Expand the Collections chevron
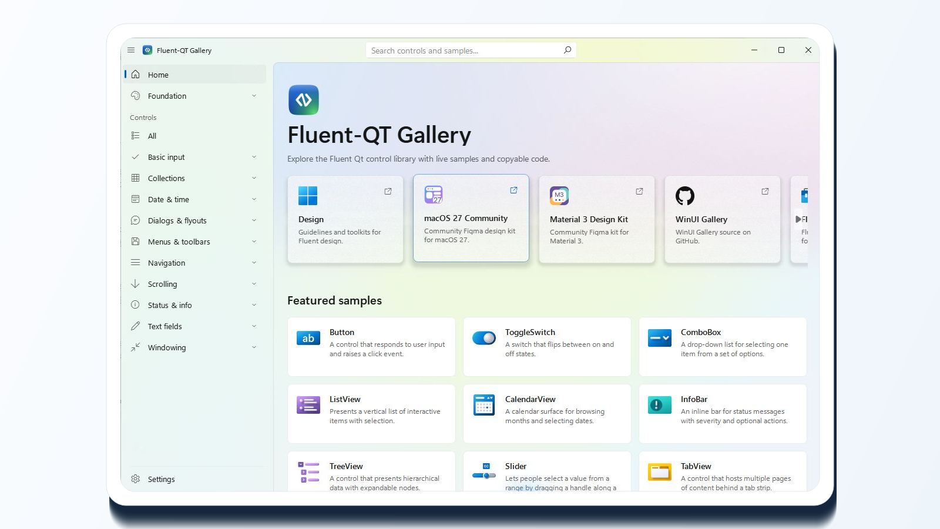The height and width of the screenshot is (529, 940). [254, 178]
